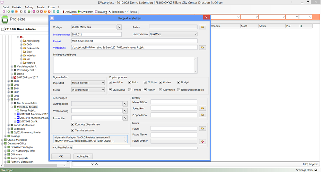Image resolution: width=321 pixels, height=172 pixels.
Task: Toggle the Termine copy option checkbox
Action: click(130, 90)
